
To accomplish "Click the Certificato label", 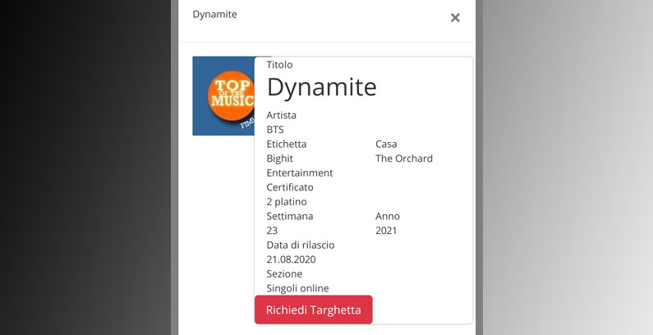I will point(290,187).
